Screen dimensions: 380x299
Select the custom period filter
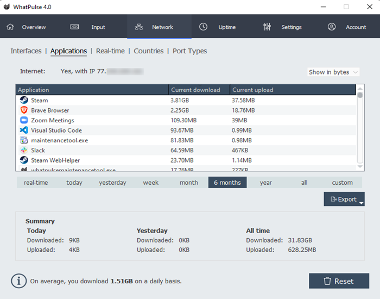pos(342,183)
